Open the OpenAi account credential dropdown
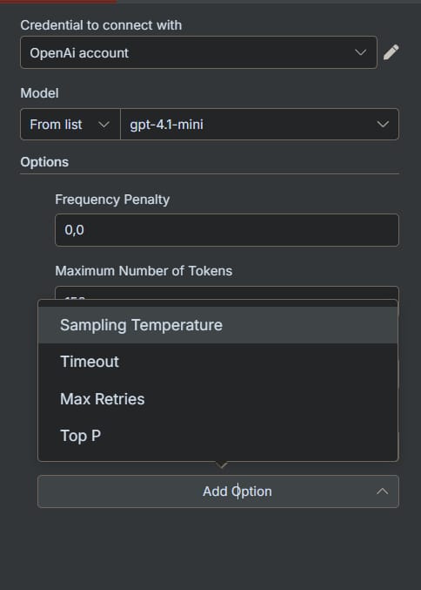The width and height of the screenshot is (421, 590). point(198,52)
